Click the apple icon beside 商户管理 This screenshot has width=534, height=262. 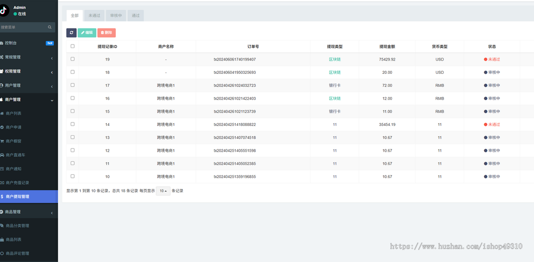2,100
